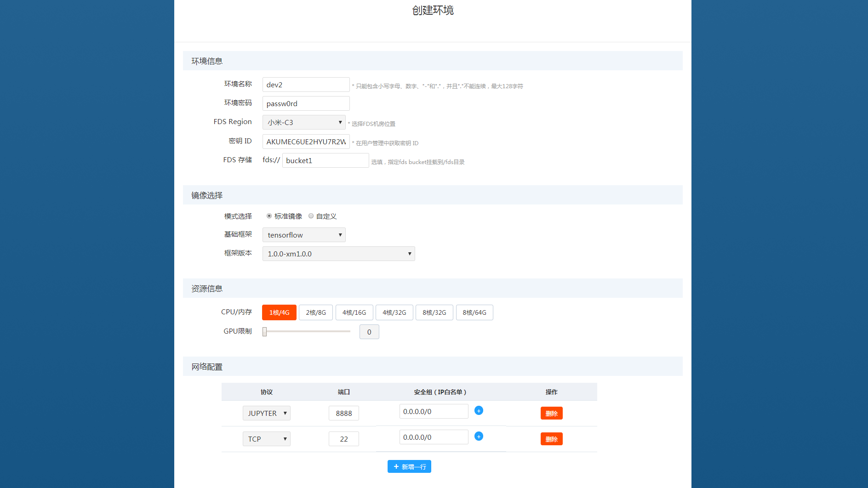
Task: Click the 端口 column header
Action: tap(344, 392)
